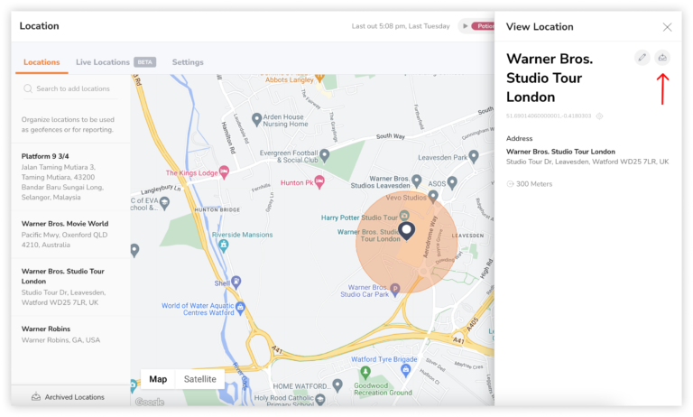Click Arden House Nursing Home map marker

(256, 119)
